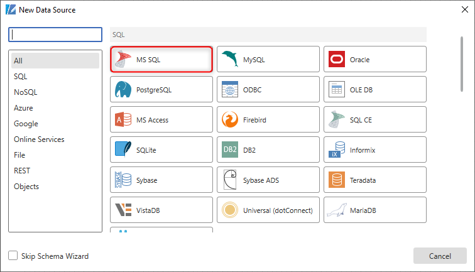Show Google data sources
This screenshot has height=272, width=475.
55,124
